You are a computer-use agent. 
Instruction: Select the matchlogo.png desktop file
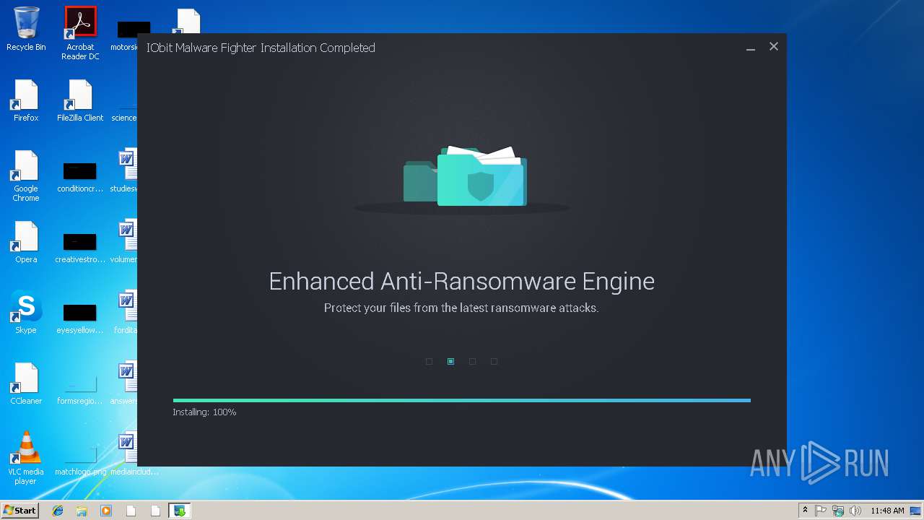80,459
